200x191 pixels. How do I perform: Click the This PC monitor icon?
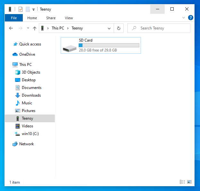[15, 65]
